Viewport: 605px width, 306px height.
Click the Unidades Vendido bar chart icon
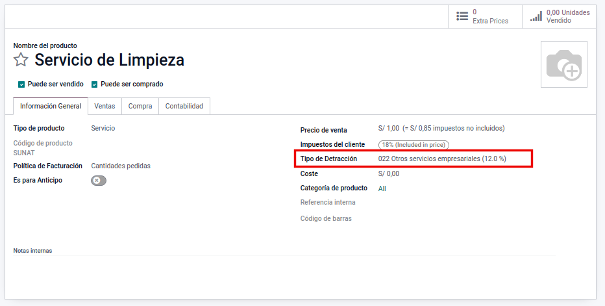click(x=536, y=16)
